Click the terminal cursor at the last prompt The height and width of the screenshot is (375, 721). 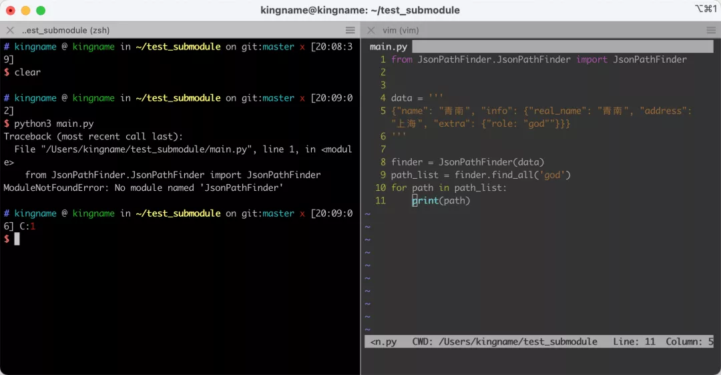(17, 238)
